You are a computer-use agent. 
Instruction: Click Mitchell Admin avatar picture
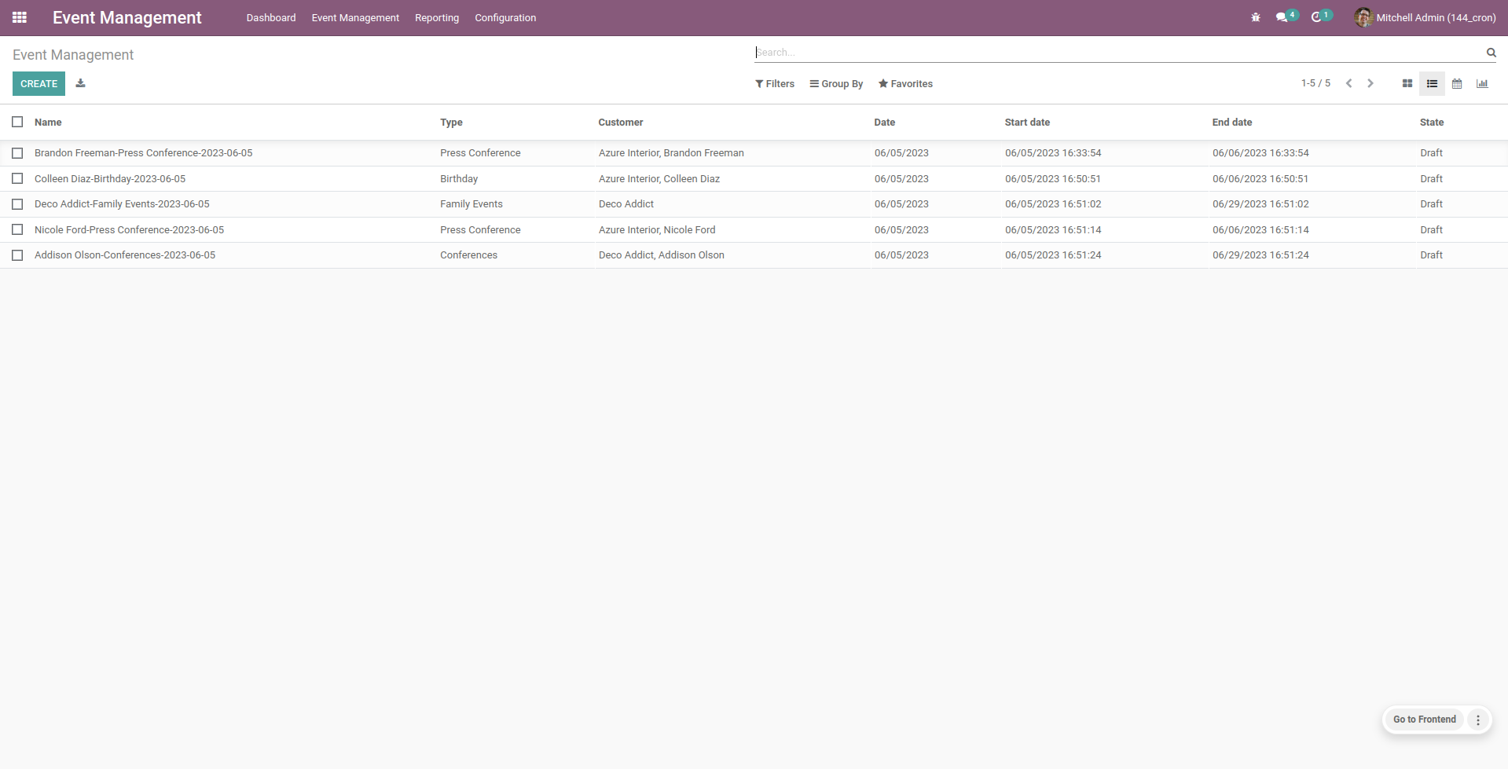1363,17
